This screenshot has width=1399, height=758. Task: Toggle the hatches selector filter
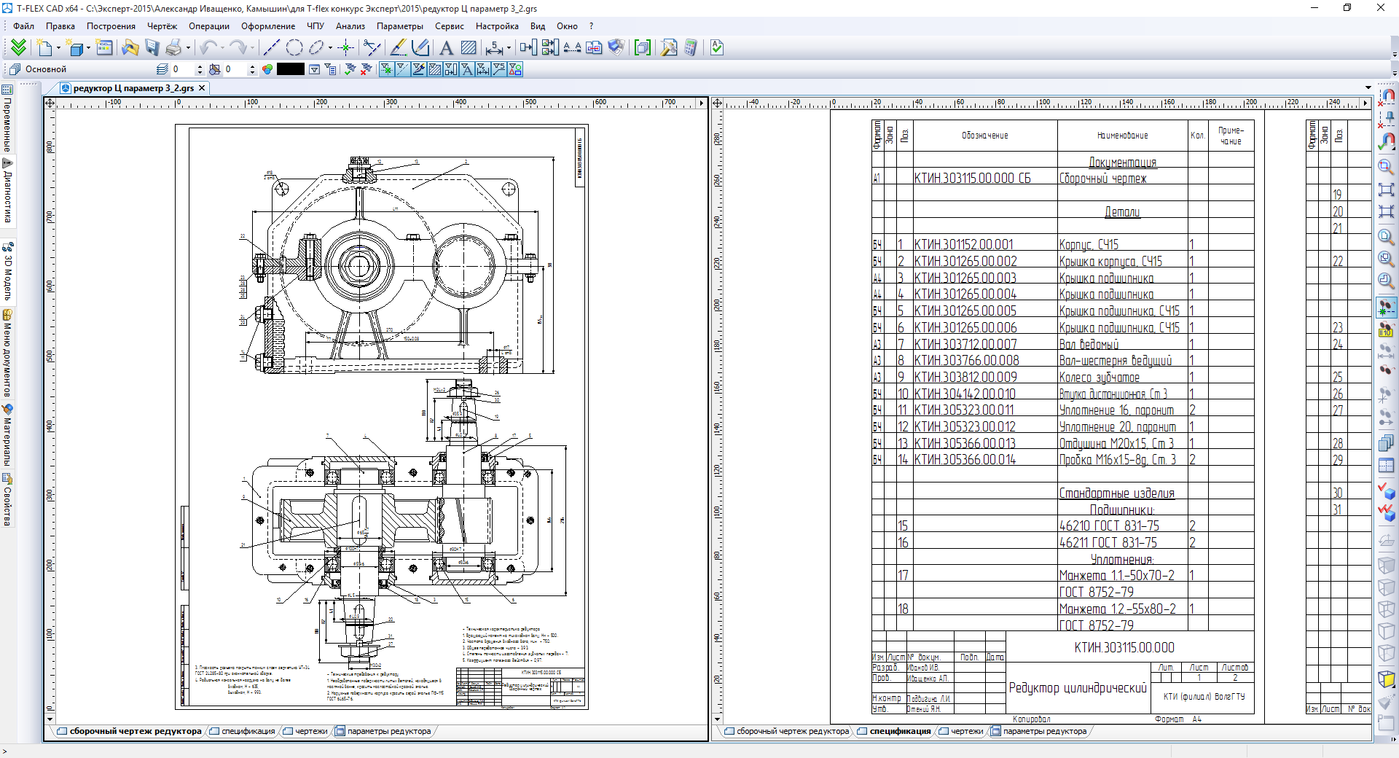[x=434, y=69]
